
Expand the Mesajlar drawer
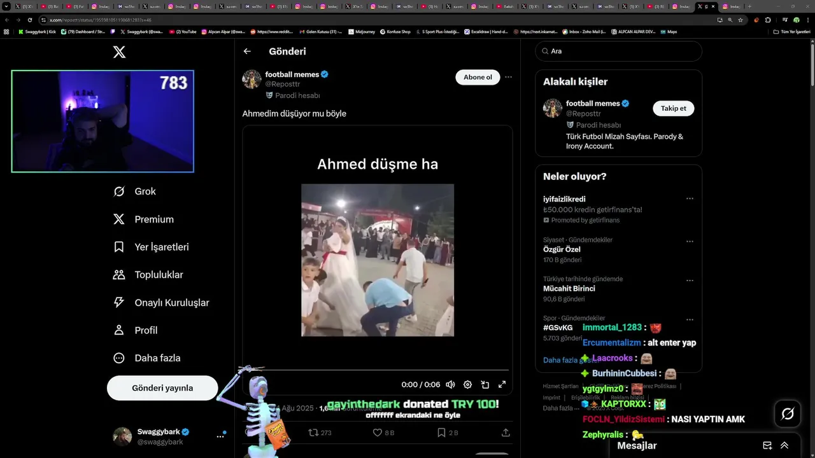pyautogui.click(x=784, y=445)
